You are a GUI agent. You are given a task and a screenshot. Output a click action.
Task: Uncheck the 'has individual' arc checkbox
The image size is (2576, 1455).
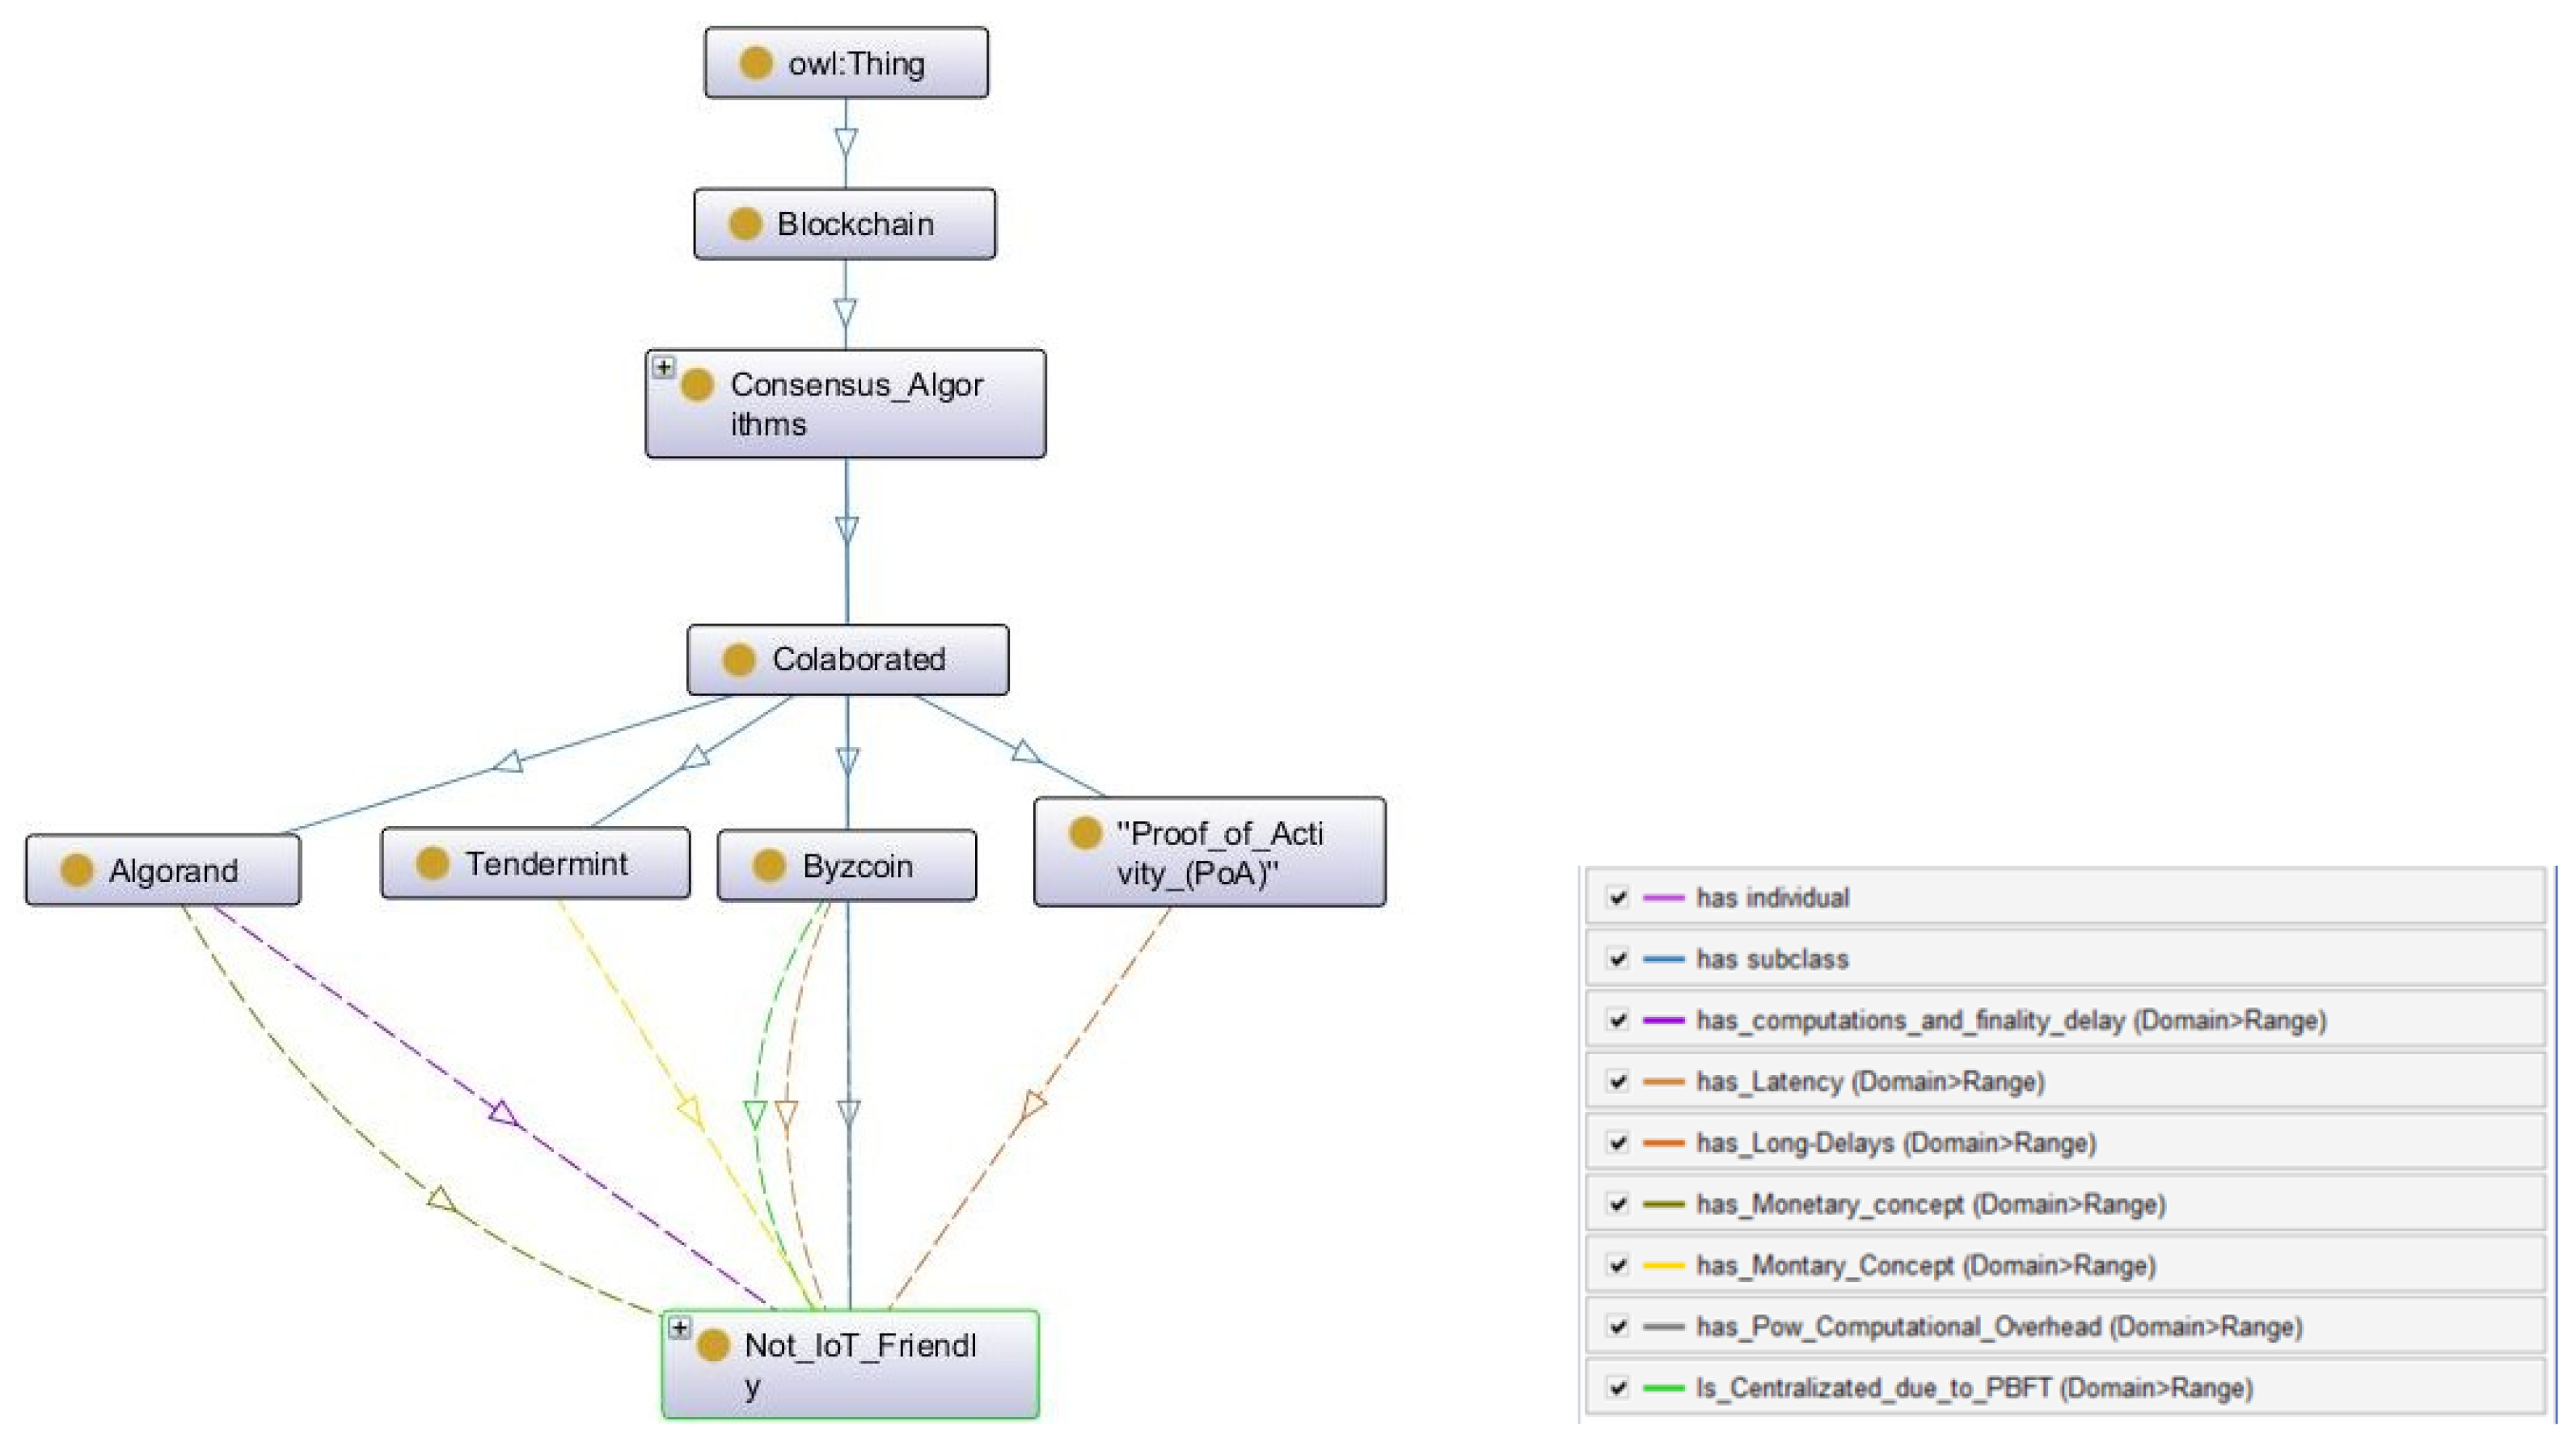point(1617,897)
